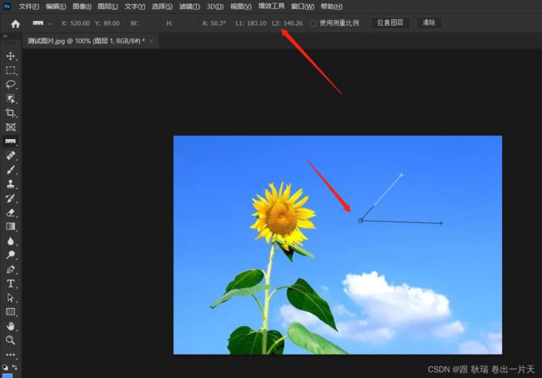Image resolution: width=542 pixels, height=378 pixels.
Task: Select the Rectangular Marquee tool
Action: pos(11,71)
